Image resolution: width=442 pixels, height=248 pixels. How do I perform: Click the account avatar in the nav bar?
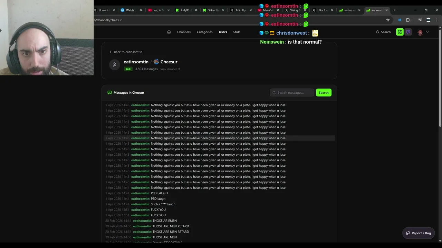[420, 32]
